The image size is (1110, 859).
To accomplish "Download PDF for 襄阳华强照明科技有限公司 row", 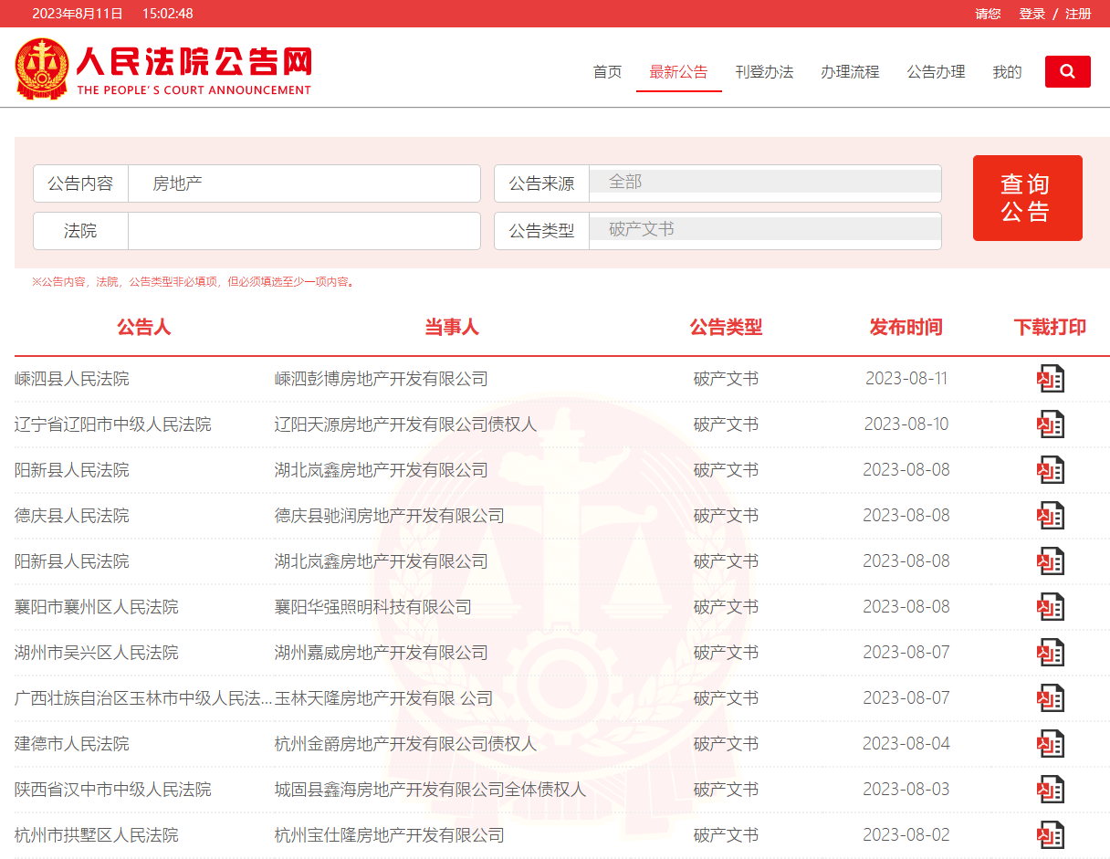I will coord(1050,607).
